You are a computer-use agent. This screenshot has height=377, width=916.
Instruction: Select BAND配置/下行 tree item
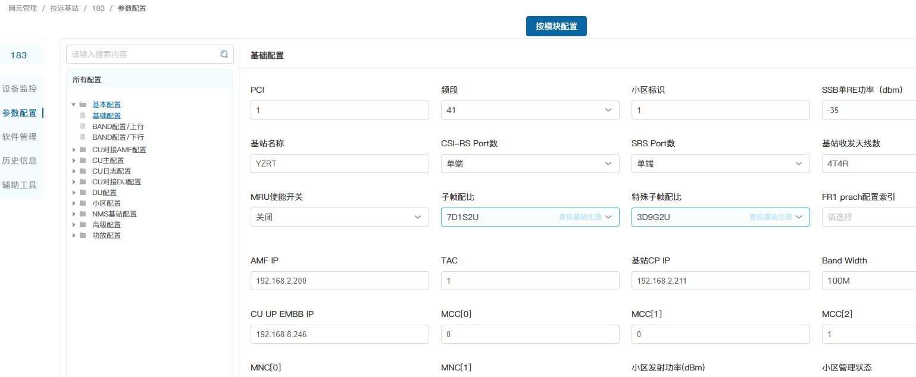point(118,137)
